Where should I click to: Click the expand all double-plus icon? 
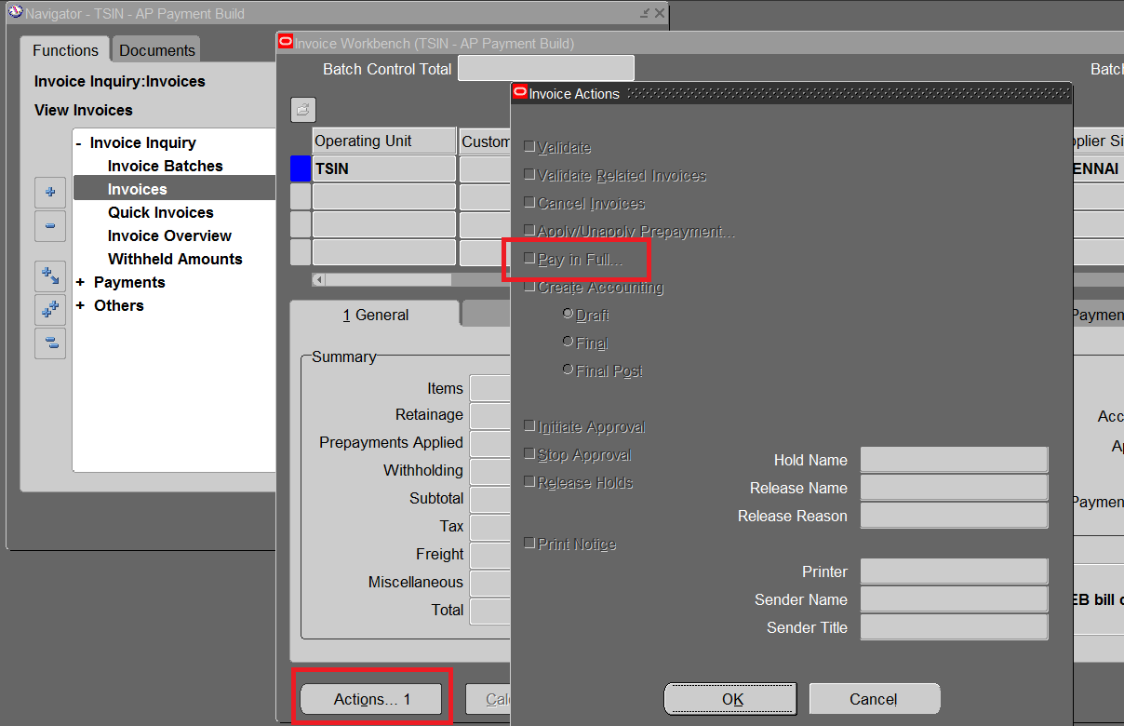50,309
